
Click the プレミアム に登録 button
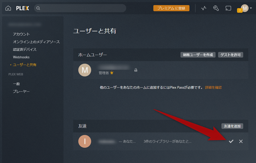click(171, 8)
